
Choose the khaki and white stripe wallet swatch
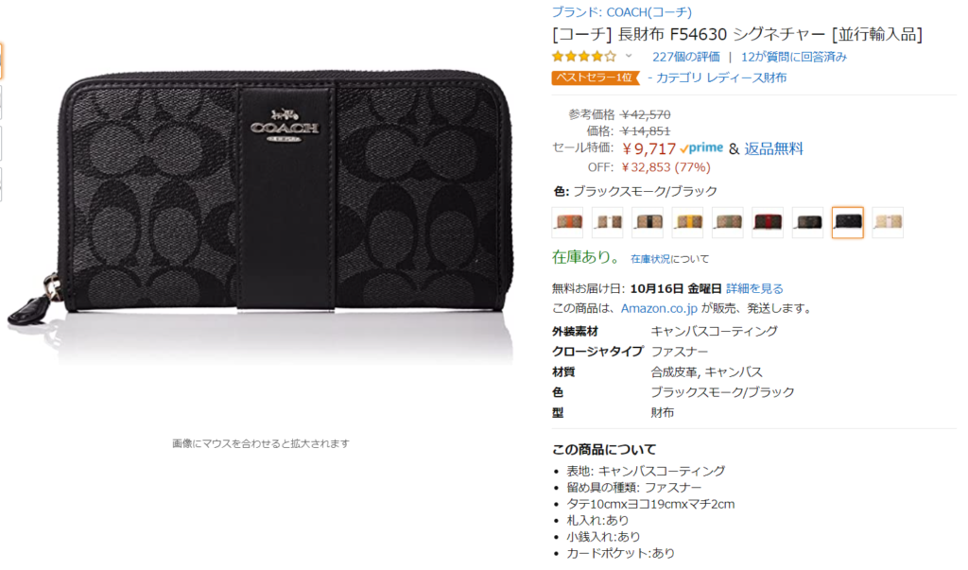[607, 222]
